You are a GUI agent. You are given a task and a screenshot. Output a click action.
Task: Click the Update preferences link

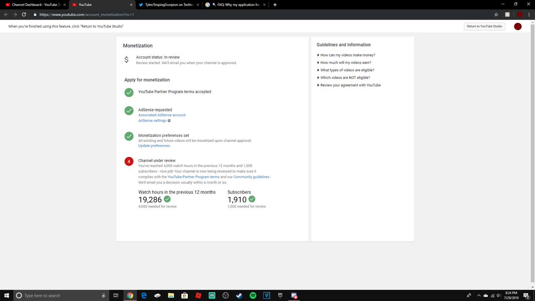[154, 146]
